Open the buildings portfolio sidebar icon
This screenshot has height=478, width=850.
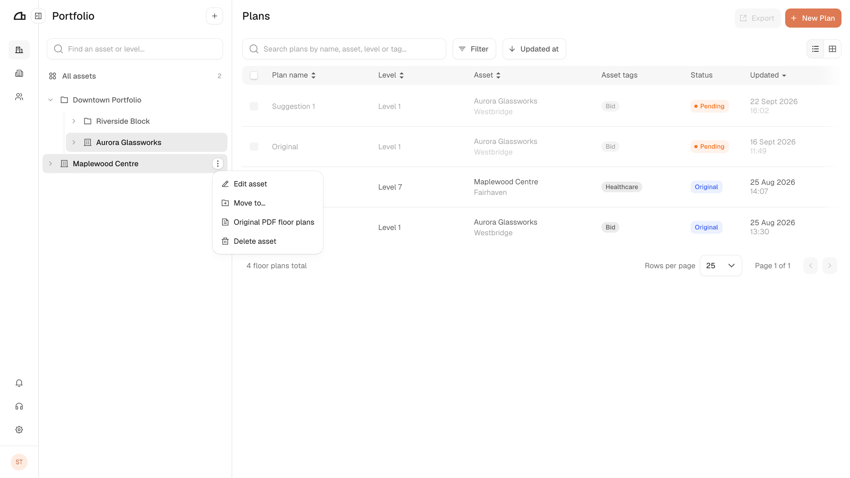click(x=19, y=50)
